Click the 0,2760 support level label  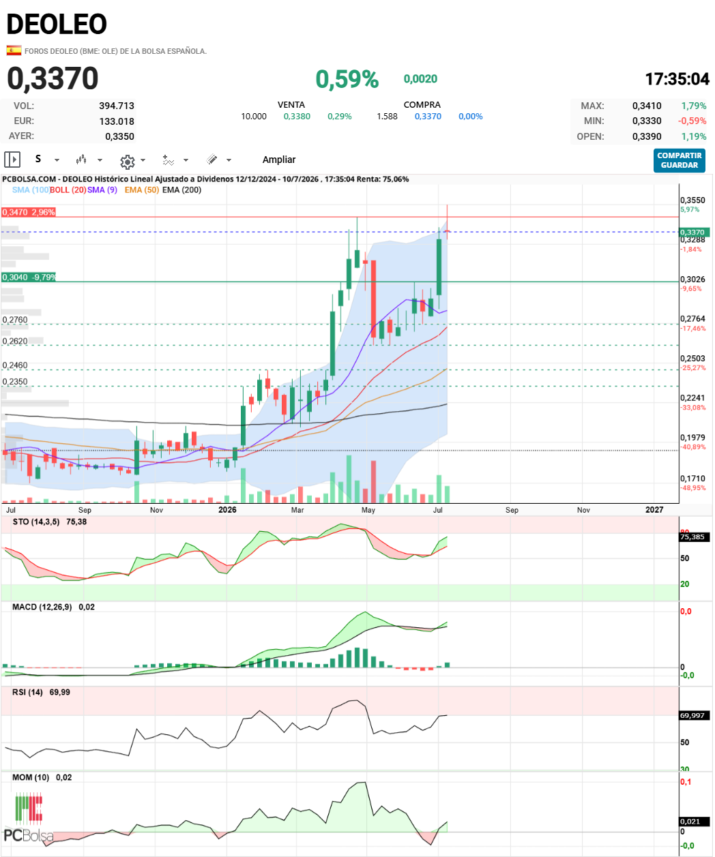coord(15,320)
